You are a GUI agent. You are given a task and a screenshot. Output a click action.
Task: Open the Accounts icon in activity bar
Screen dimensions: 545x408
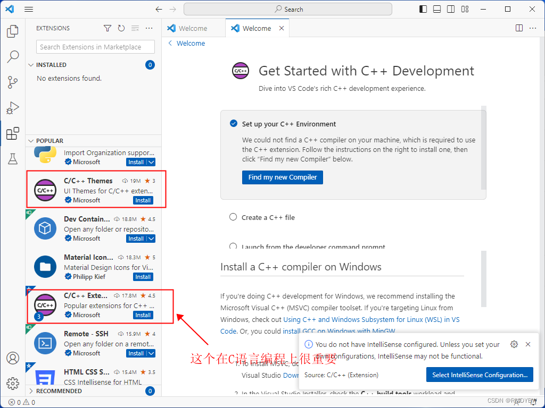13,358
